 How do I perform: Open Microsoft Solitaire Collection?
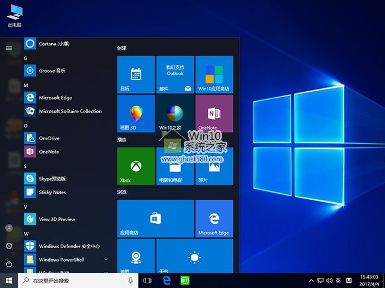(x=70, y=111)
